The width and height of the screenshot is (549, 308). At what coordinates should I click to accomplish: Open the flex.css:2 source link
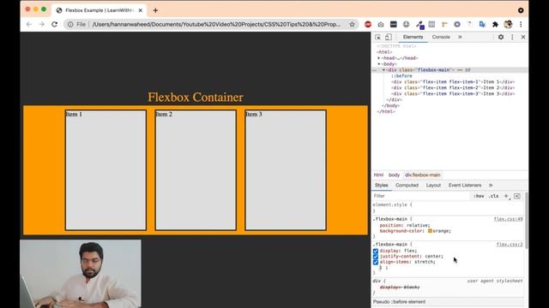(x=510, y=245)
